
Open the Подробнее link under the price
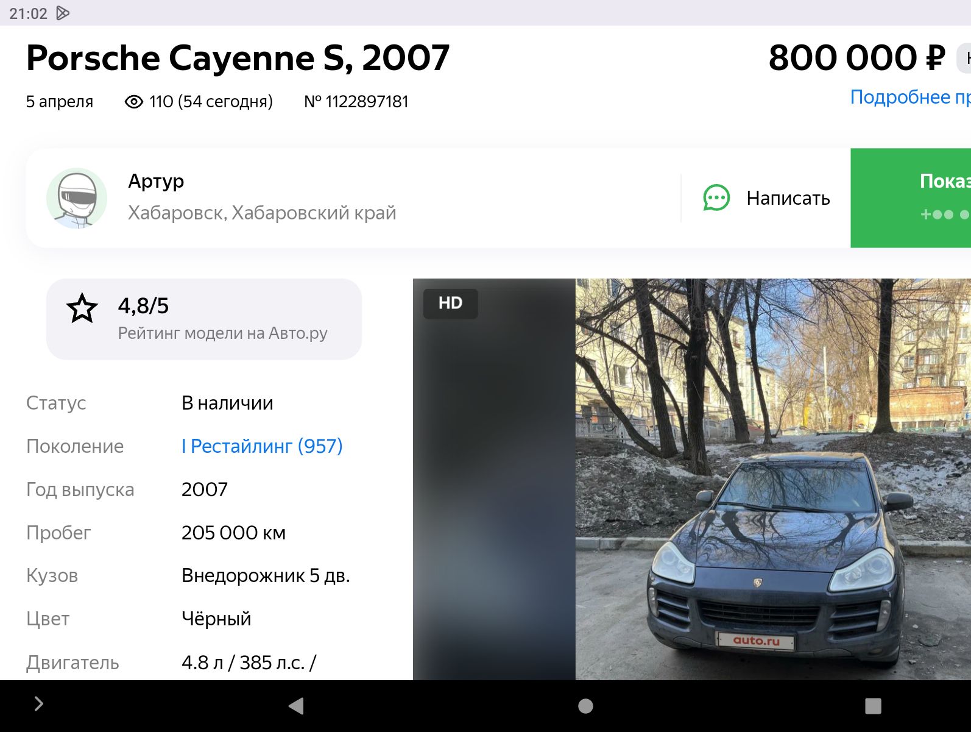tap(910, 97)
